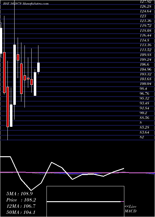The height and width of the screenshot is (217, 155).
Task: Click the 83.64 price label
Action: click(x=145, y=132)
